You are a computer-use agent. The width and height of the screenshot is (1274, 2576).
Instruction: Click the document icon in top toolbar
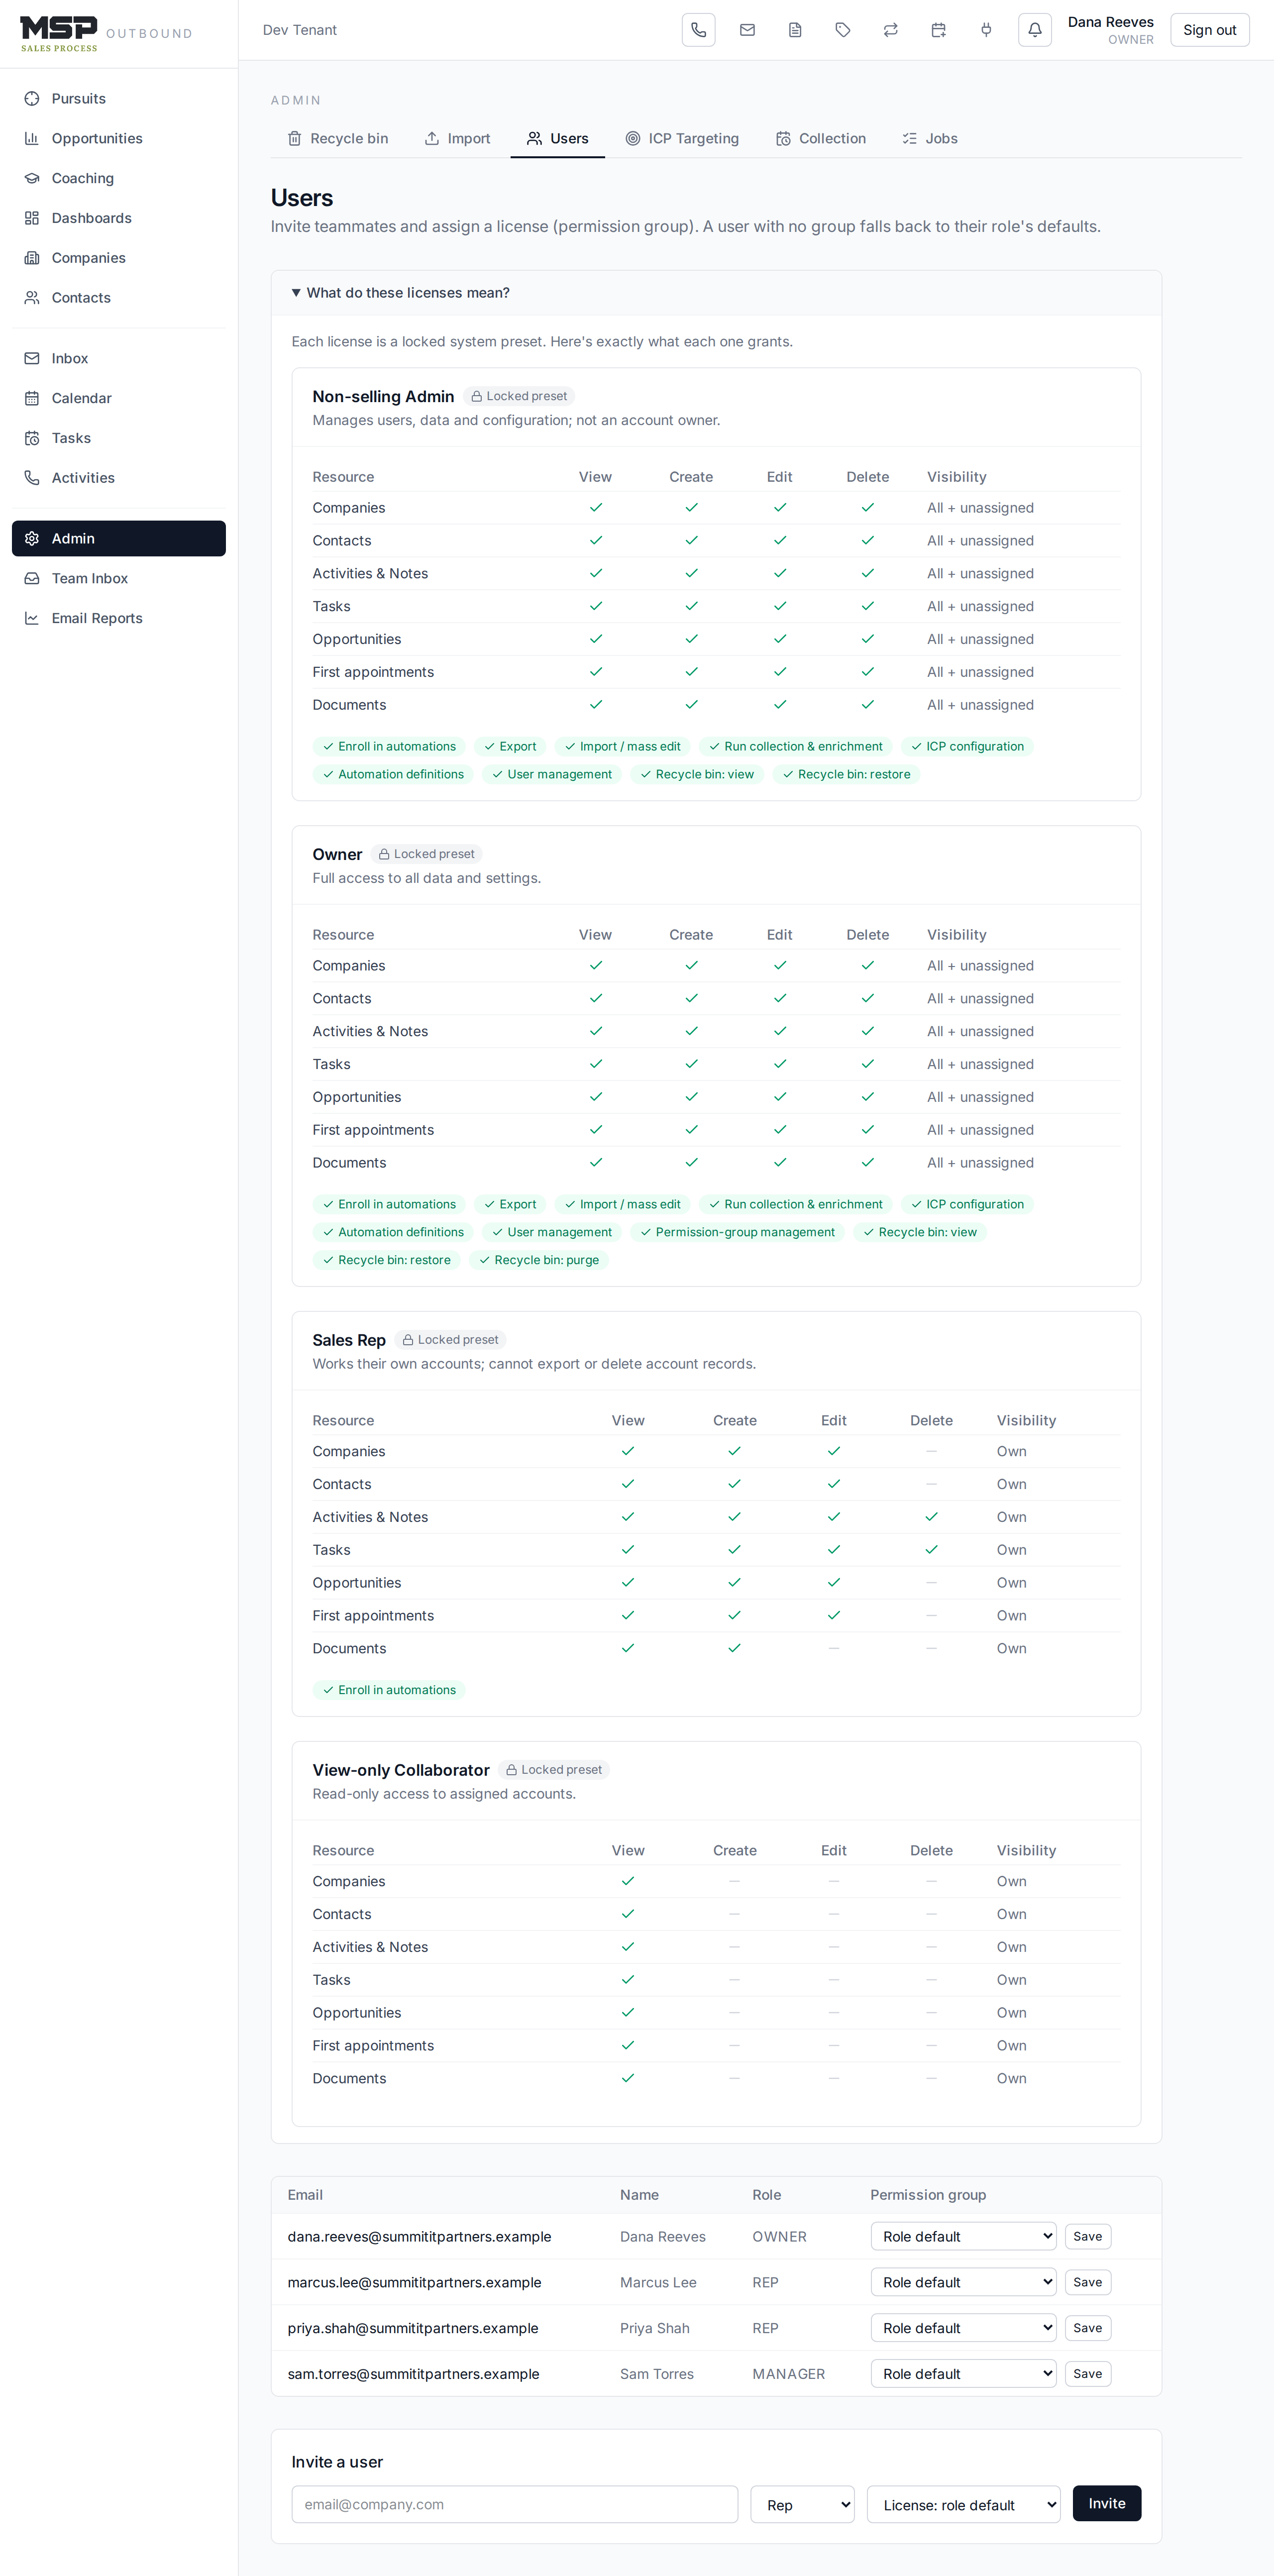[x=795, y=30]
